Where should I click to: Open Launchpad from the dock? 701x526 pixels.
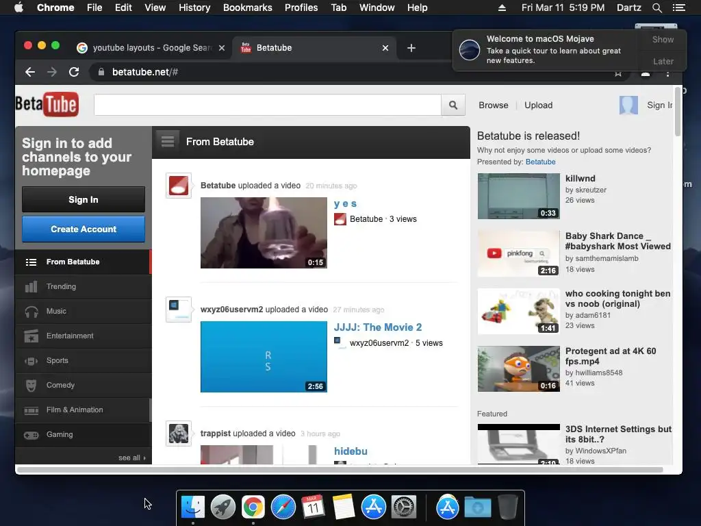tap(223, 508)
